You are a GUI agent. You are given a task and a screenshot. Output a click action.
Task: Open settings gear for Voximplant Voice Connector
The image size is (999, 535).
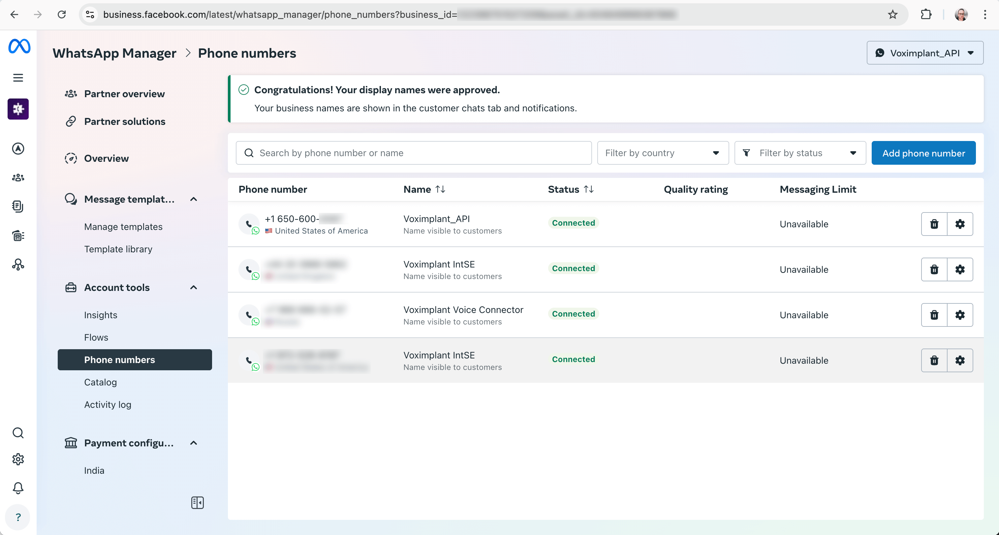[960, 315]
